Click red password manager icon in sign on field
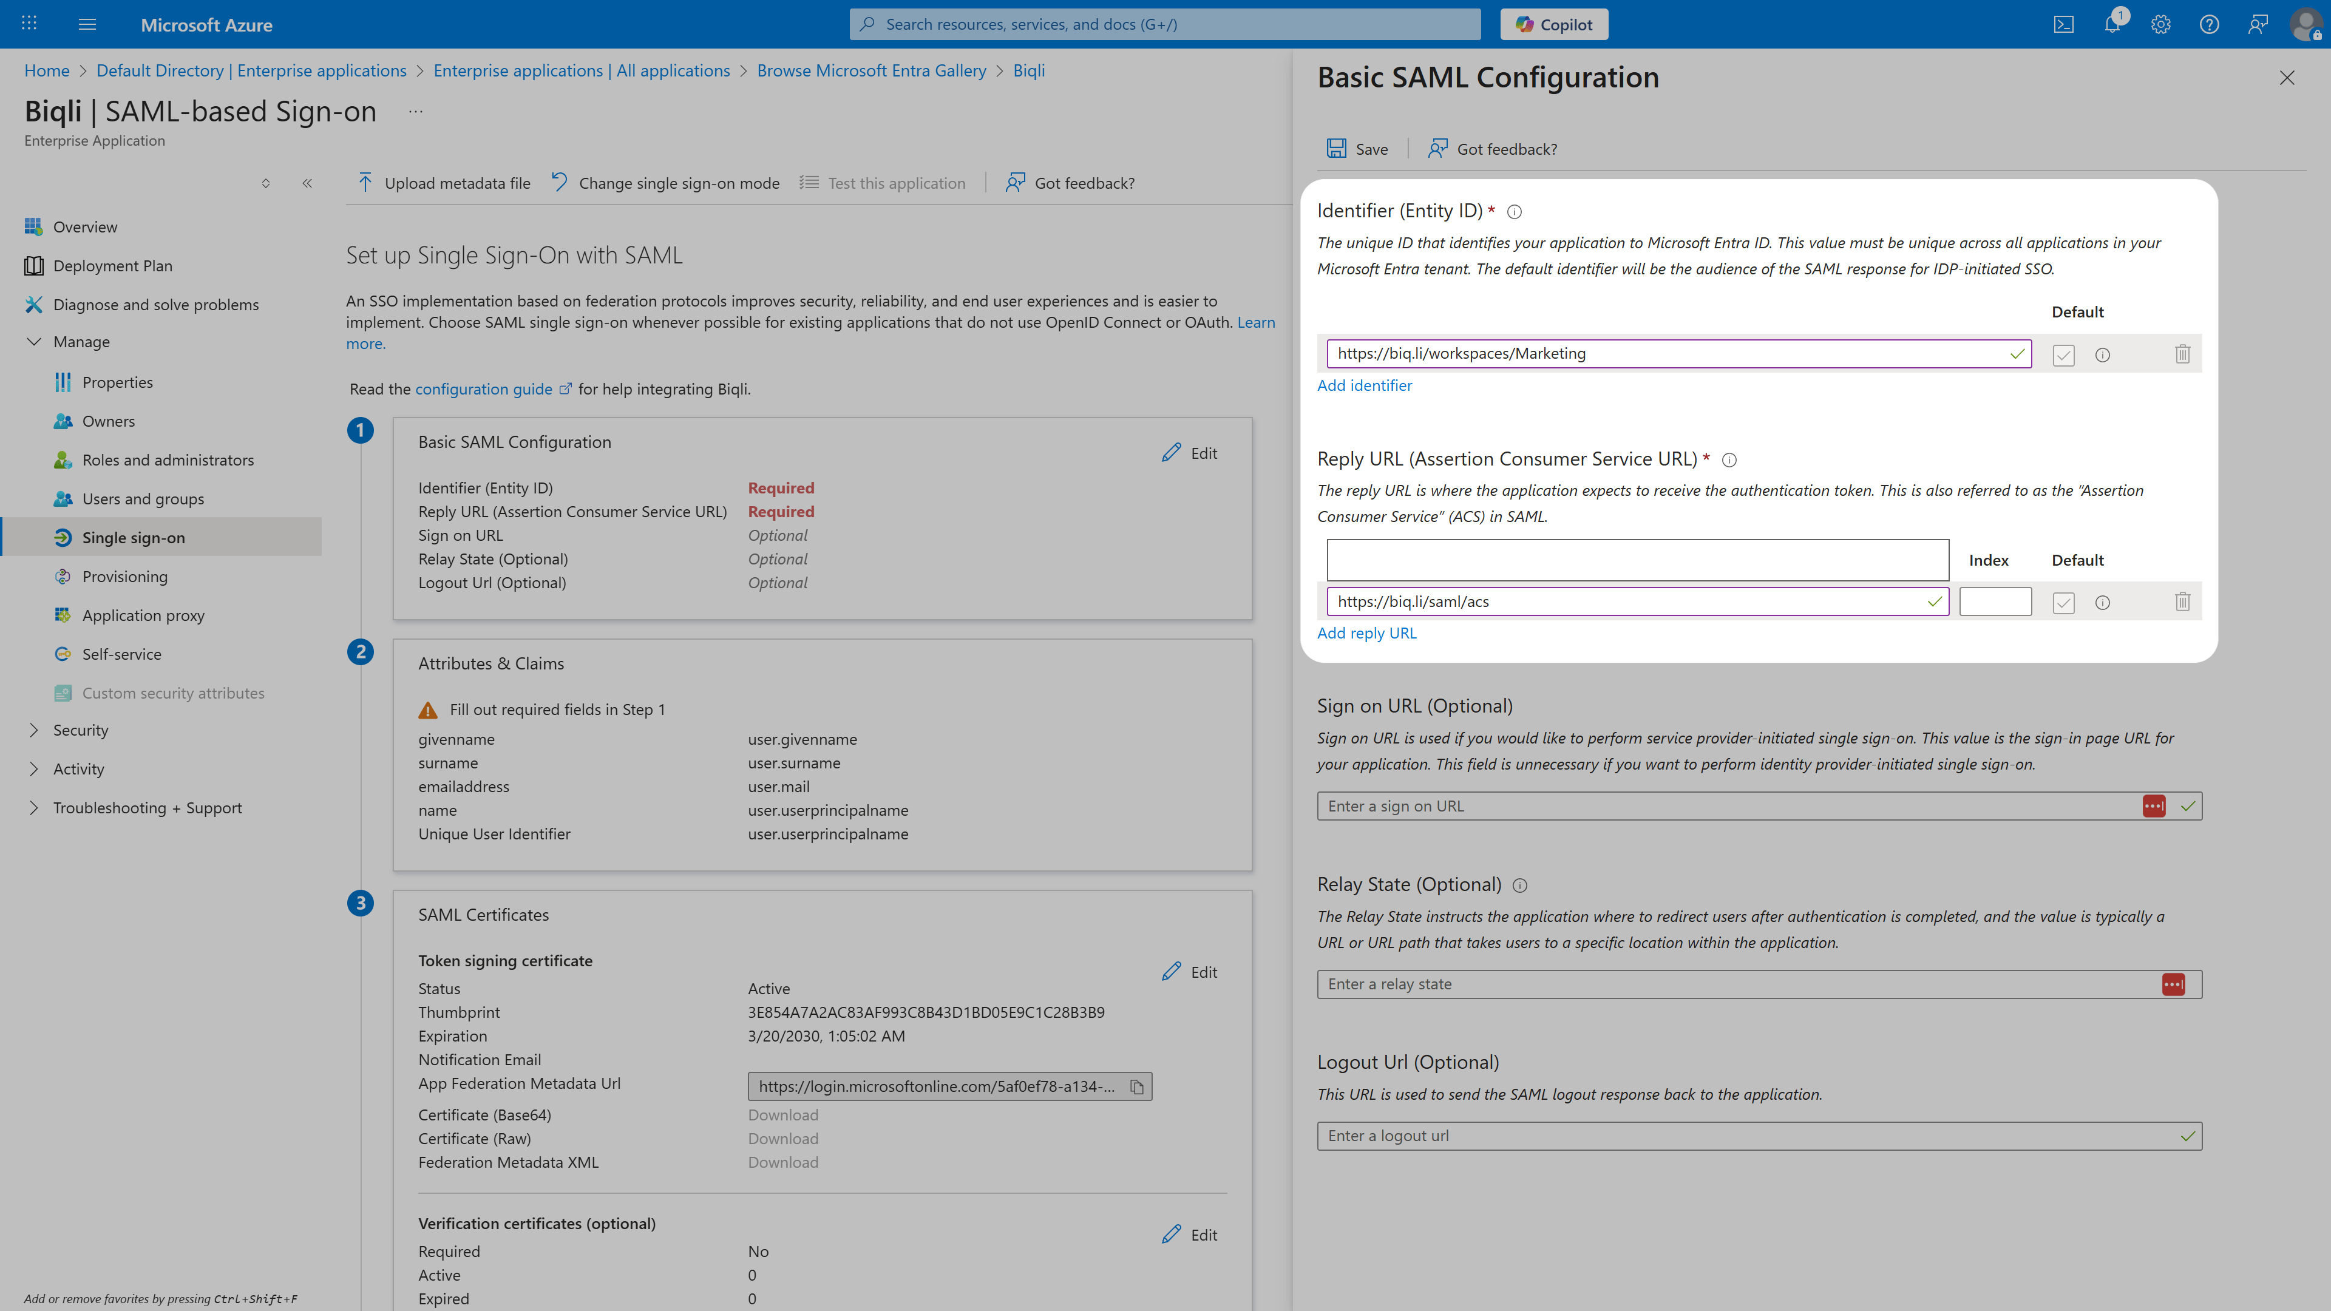2331x1311 pixels. pos(2154,806)
